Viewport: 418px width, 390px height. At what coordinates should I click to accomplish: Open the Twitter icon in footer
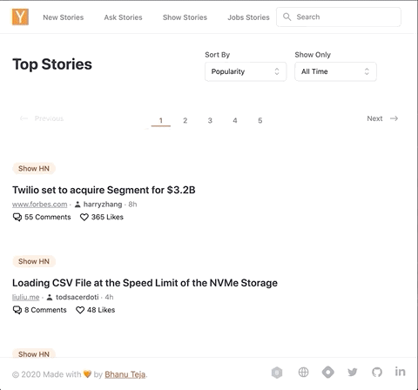[x=353, y=372]
